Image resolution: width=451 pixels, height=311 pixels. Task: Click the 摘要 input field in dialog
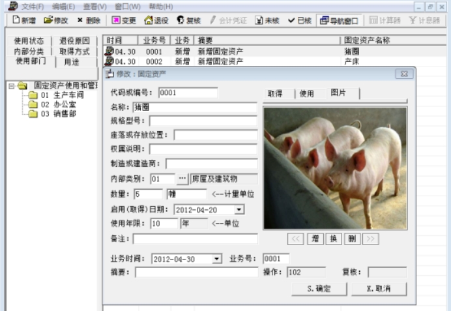(x=197, y=272)
